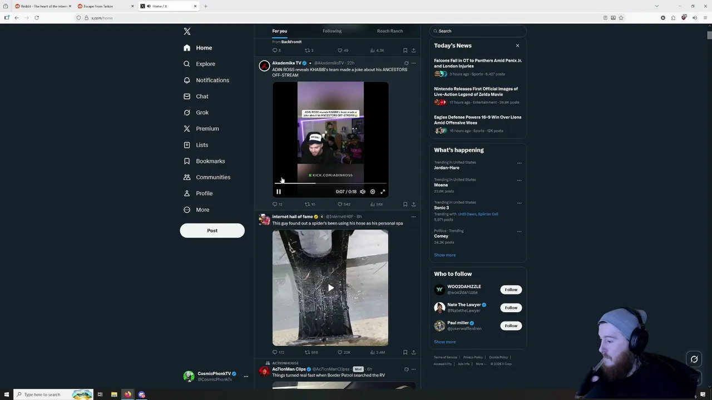Repost the Akademiks TV post
The image size is (712, 400).
point(309,204)
